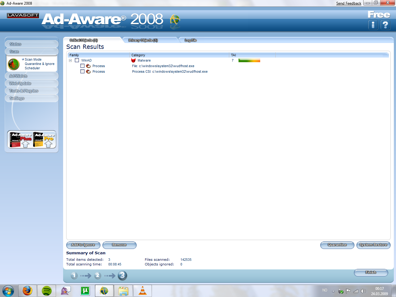Open Windows Start orb

tap(8, 291)
